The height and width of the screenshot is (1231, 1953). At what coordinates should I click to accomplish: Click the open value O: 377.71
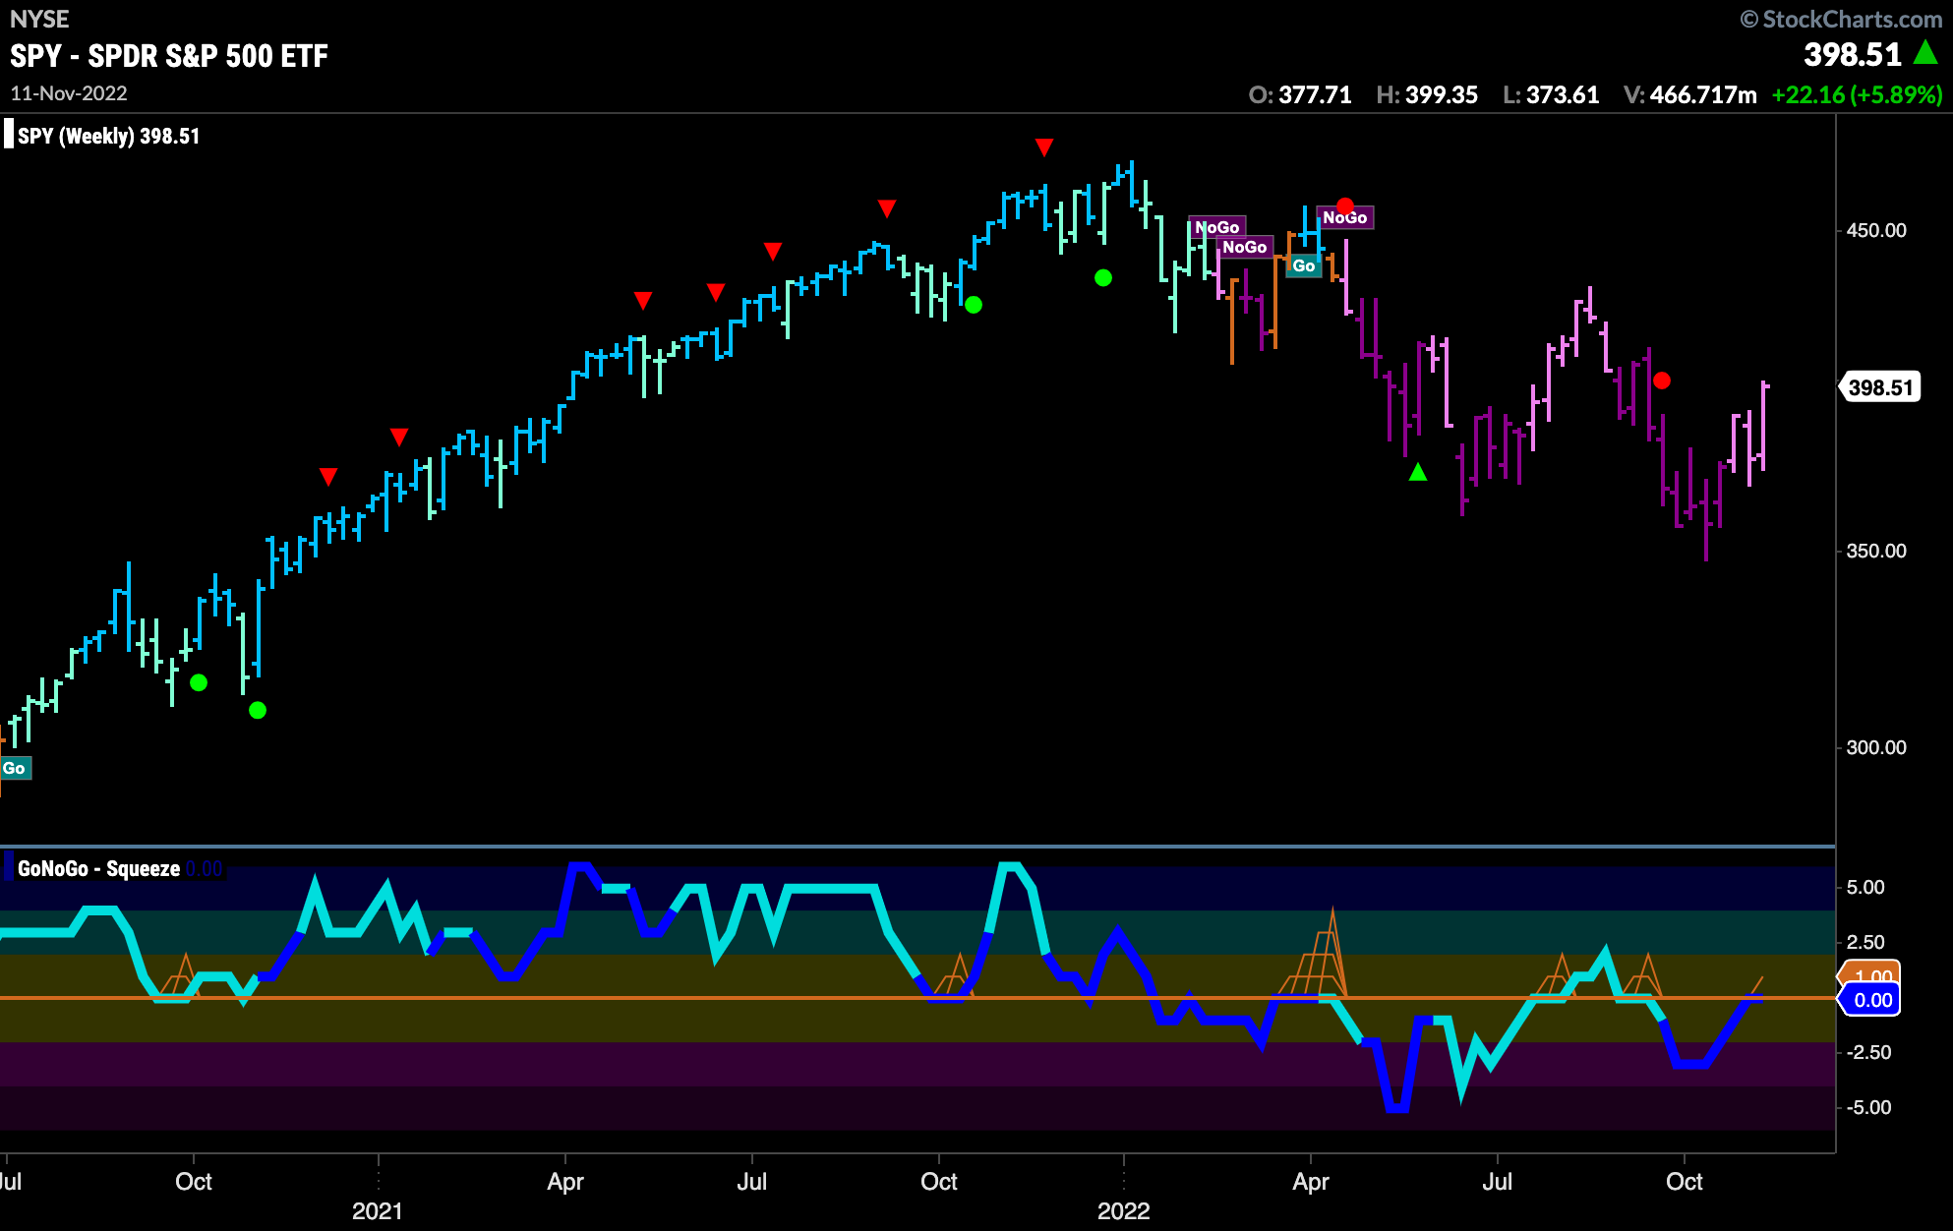1300,95
